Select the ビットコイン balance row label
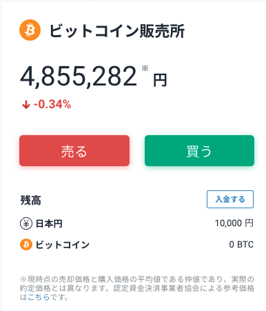This screenshot has width=266, height=311. 62,245
